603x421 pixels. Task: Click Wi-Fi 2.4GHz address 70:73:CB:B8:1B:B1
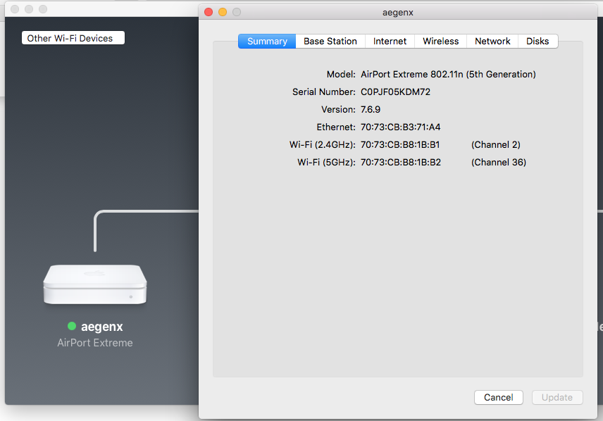click(400, 144)
